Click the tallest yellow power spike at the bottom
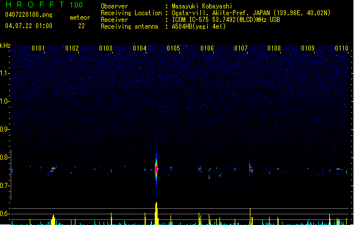Image resolution: width=354 pixels, height=225 pixels. point(156,214)
